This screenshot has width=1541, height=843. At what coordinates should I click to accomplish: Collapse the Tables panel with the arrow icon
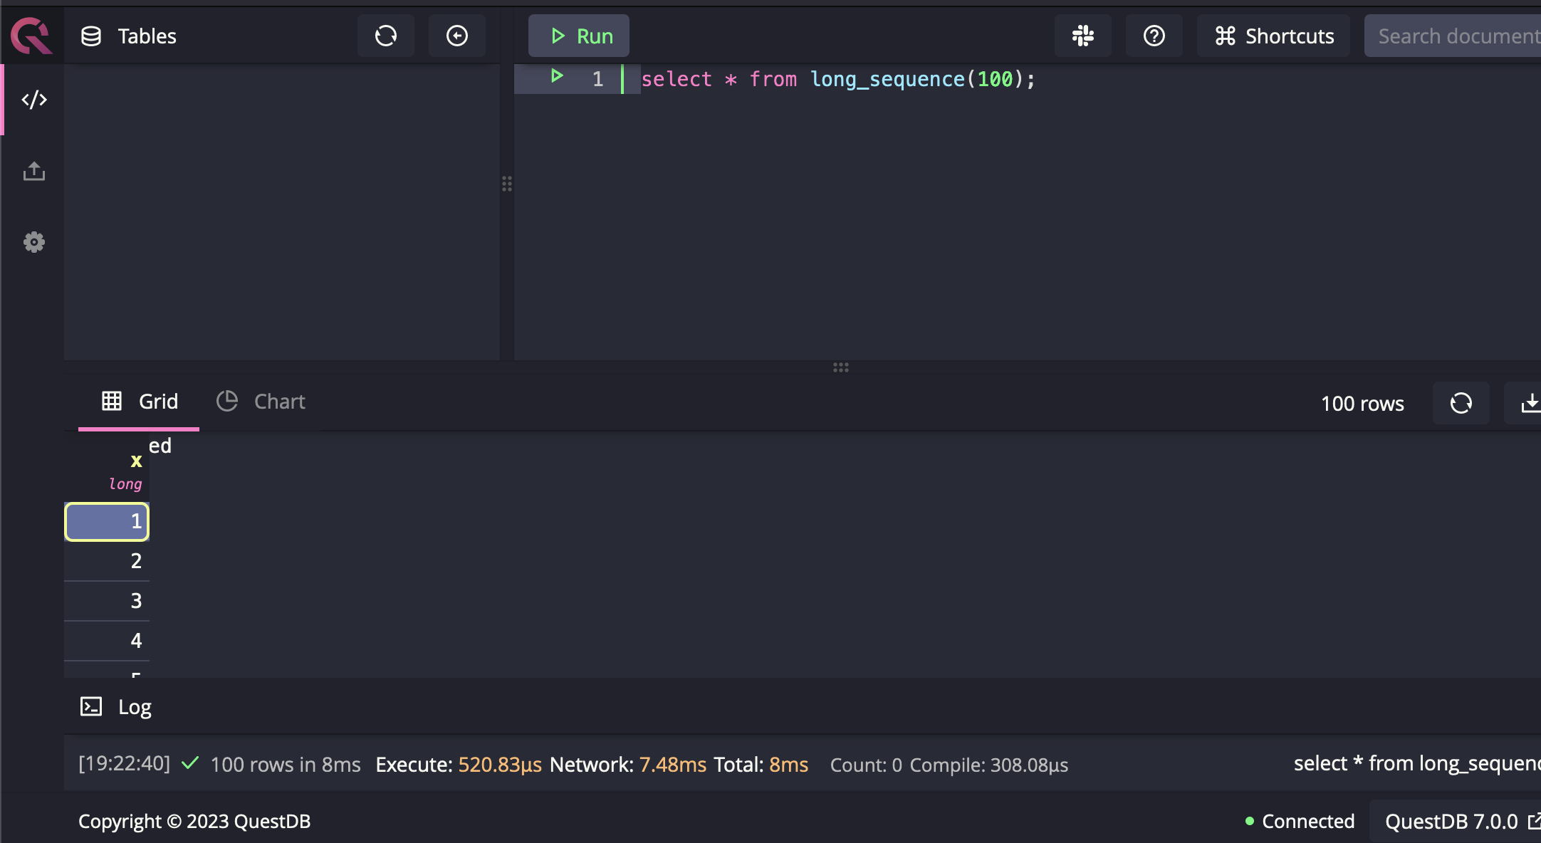pos(457,36)
